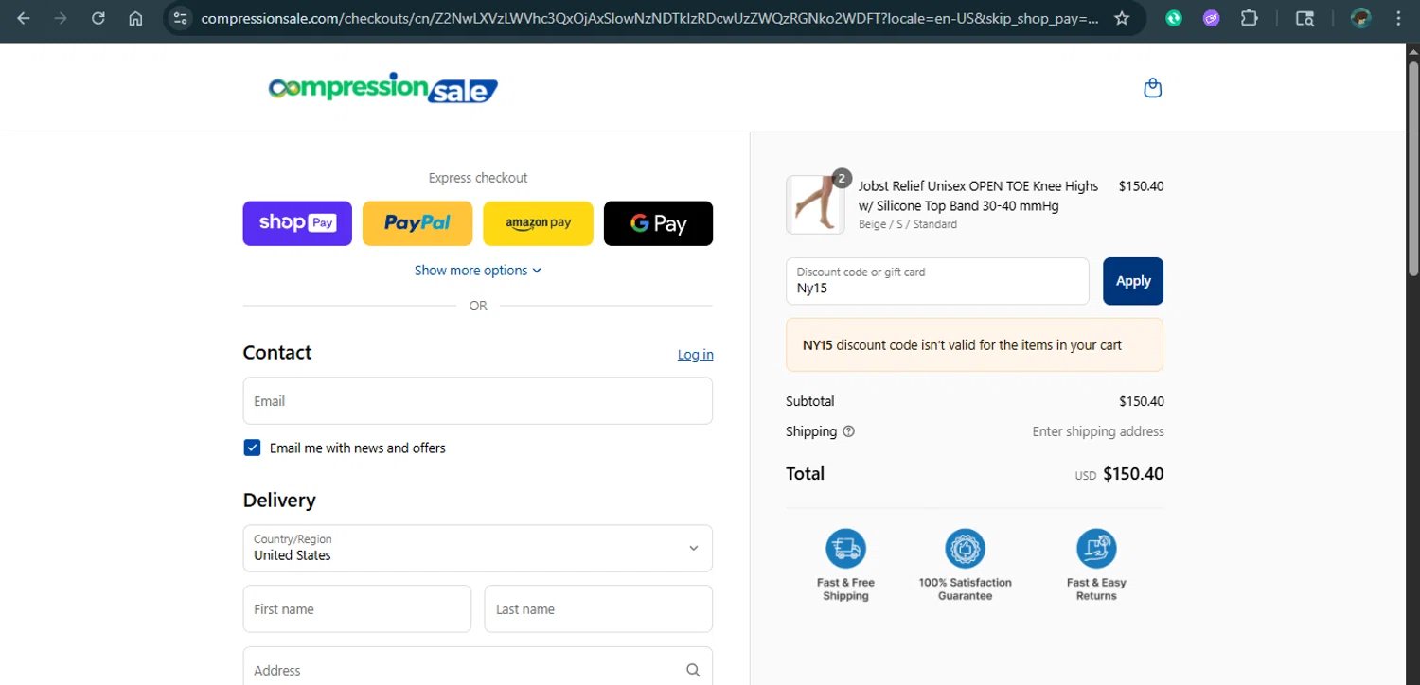Pay with Shop Pay button
1420x685 pixels.
coord(297,223)
